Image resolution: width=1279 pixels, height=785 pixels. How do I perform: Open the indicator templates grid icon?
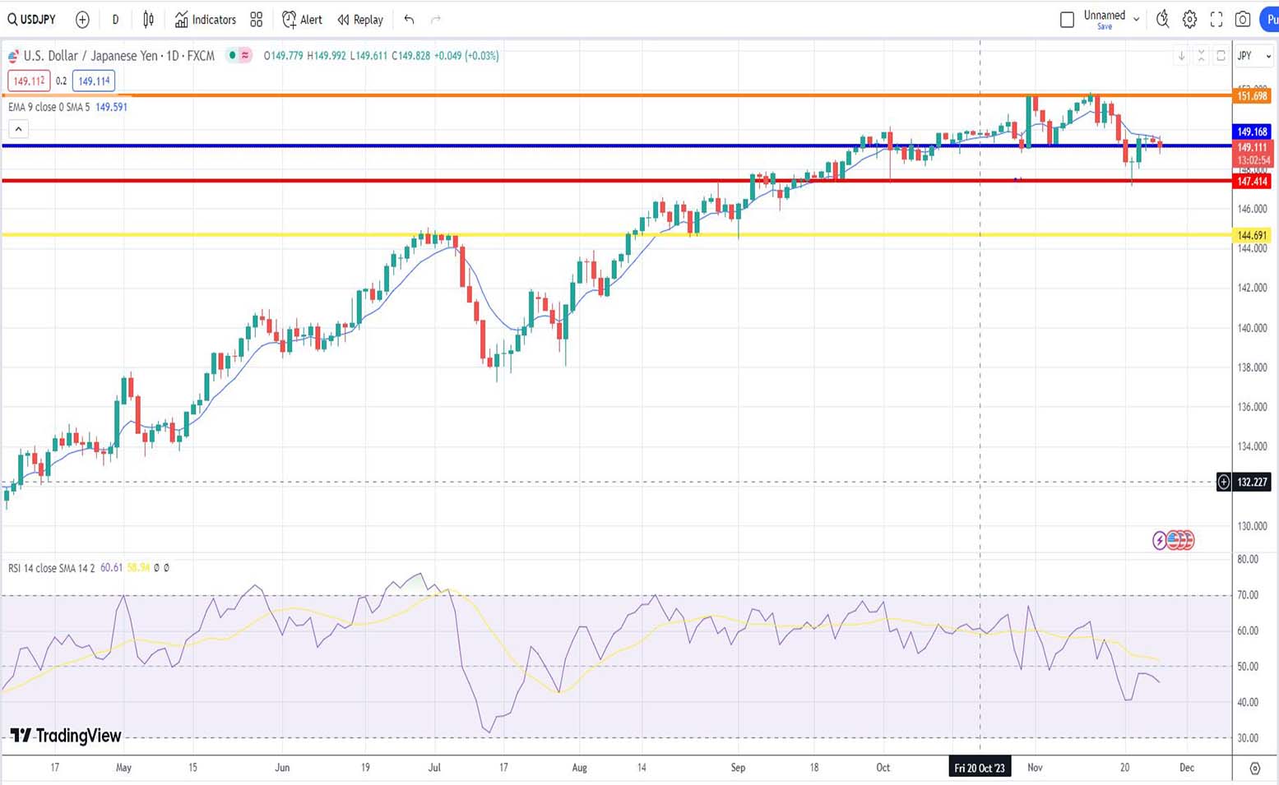[257, 20]
